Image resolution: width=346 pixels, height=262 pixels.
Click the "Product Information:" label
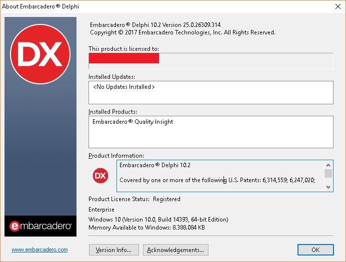116,156
